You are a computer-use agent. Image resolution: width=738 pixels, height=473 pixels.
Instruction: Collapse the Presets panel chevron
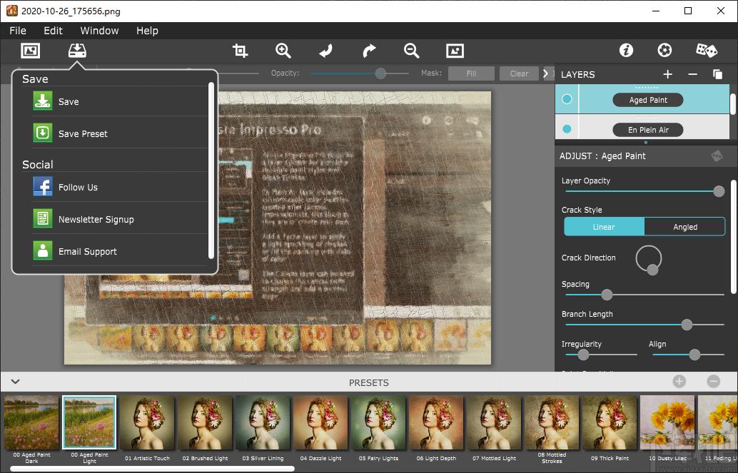pyautogui.click(x=15, y=382)
